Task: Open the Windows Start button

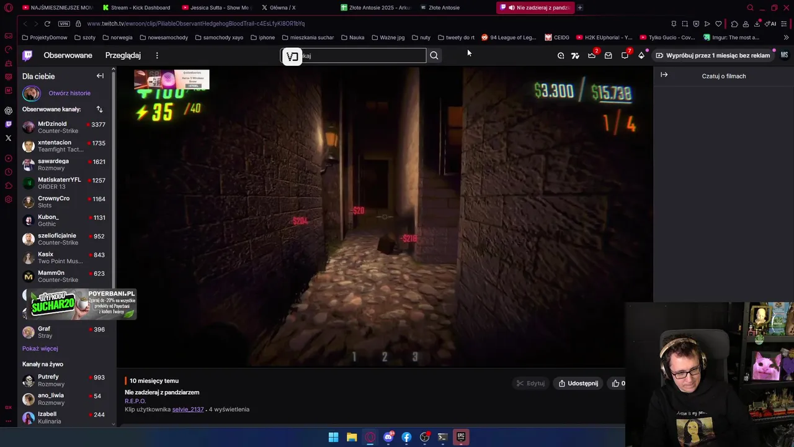Action: tap(333, 437)
